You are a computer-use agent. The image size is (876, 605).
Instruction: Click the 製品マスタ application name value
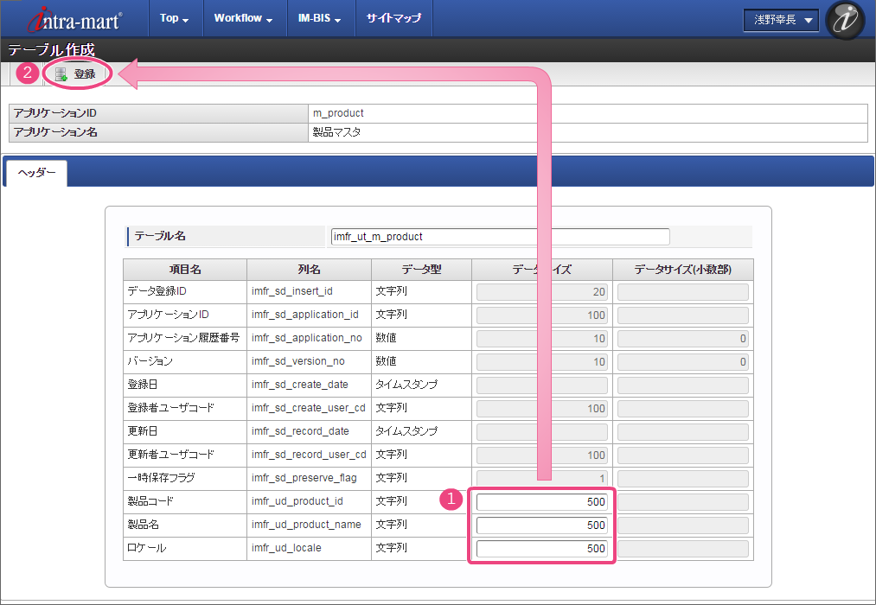coord(336,132)
